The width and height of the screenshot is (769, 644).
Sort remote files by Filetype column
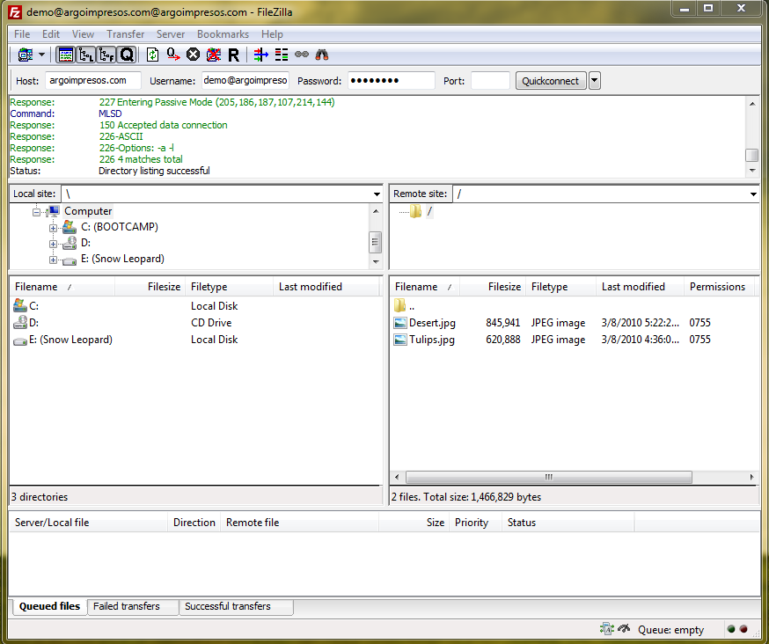tap(560, 287)
